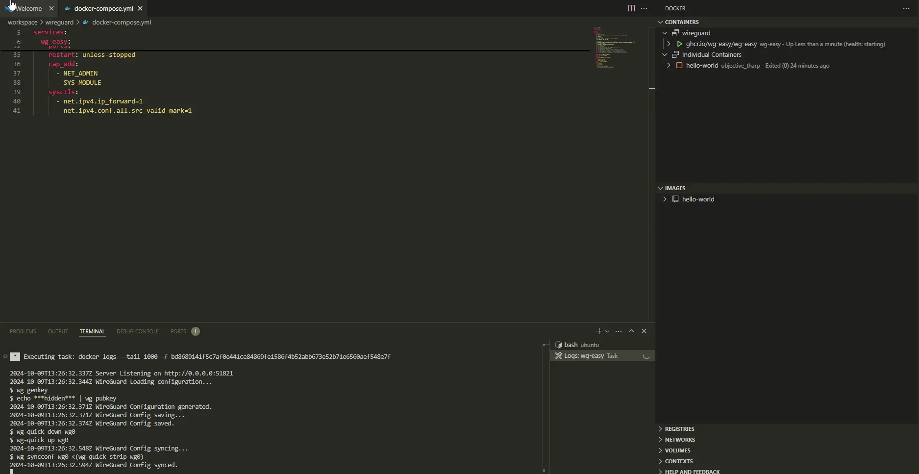Click the cap_add key on line 36
The height and width of the screenshot is (474, 919).
point(62,64)
